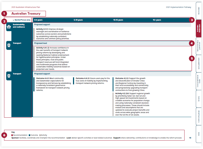Switch to the Australian Government tab
This screenshot has height=149, width=203.
pyautogui.click(x=199, y=28)
